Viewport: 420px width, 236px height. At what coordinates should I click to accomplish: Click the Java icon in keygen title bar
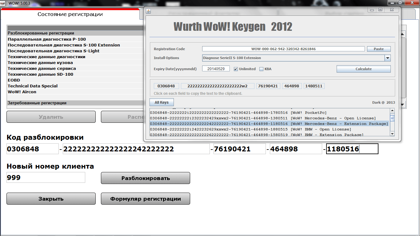click(148, 11)
